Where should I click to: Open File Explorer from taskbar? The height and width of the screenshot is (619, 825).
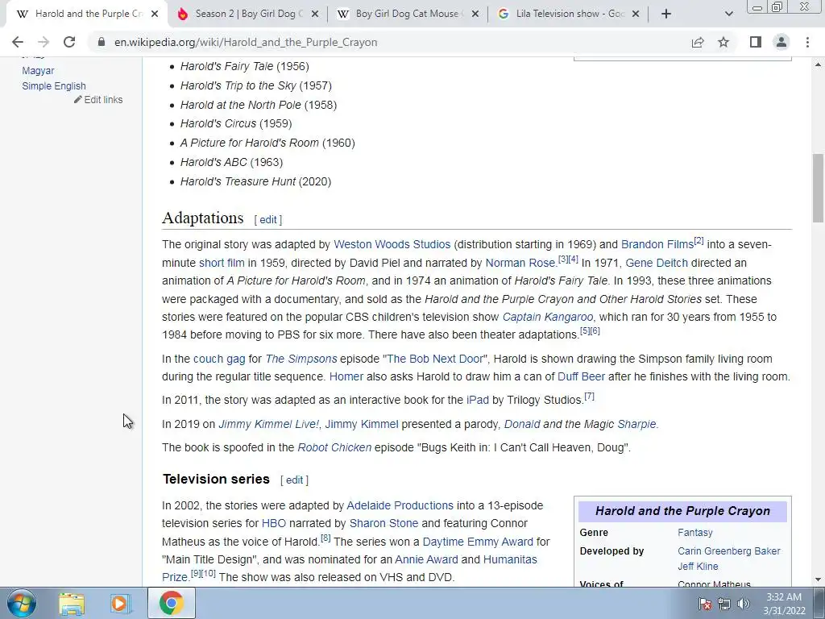72,604
